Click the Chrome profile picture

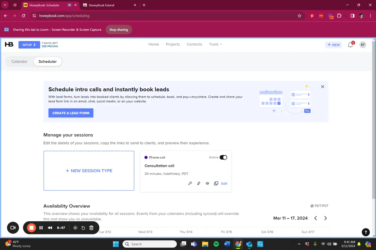(361, 16)
